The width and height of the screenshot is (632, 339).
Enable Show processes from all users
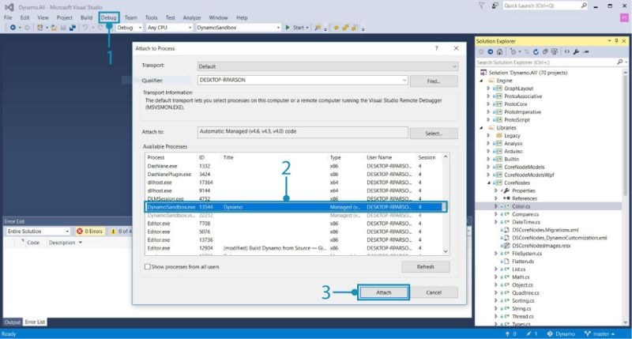[x=148, y=267]
